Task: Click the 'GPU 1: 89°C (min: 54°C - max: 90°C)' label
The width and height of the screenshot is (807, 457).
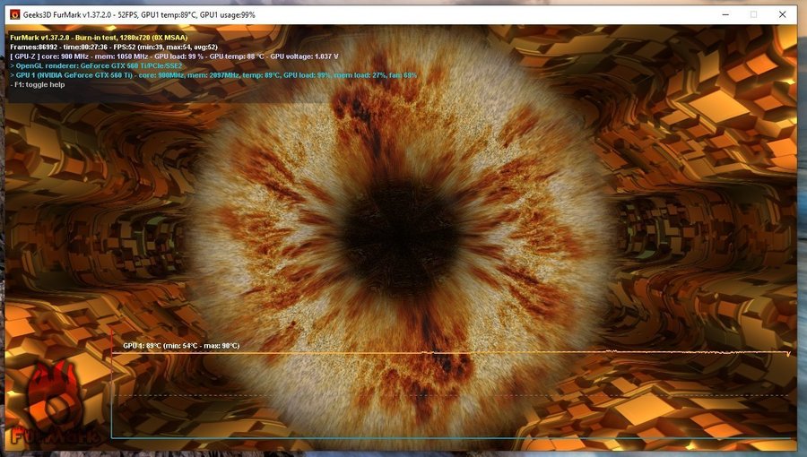Action: [x=181, y=346]
